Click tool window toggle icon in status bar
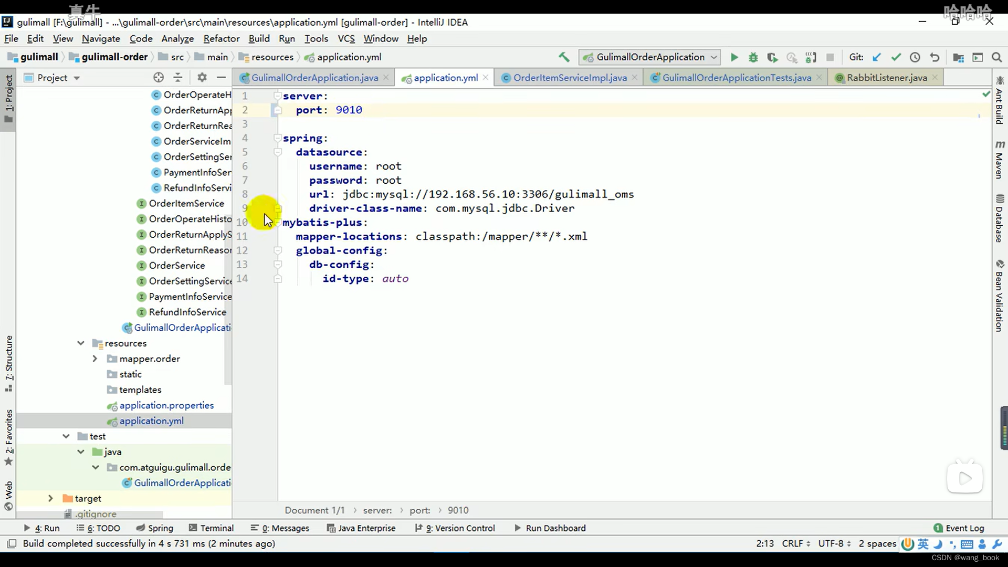 click(12, 543)
